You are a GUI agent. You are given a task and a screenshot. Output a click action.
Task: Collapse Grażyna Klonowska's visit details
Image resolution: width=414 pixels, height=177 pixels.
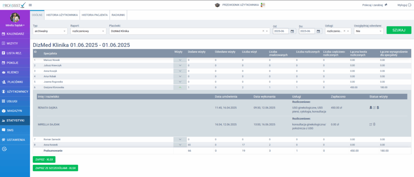(180, 87)
